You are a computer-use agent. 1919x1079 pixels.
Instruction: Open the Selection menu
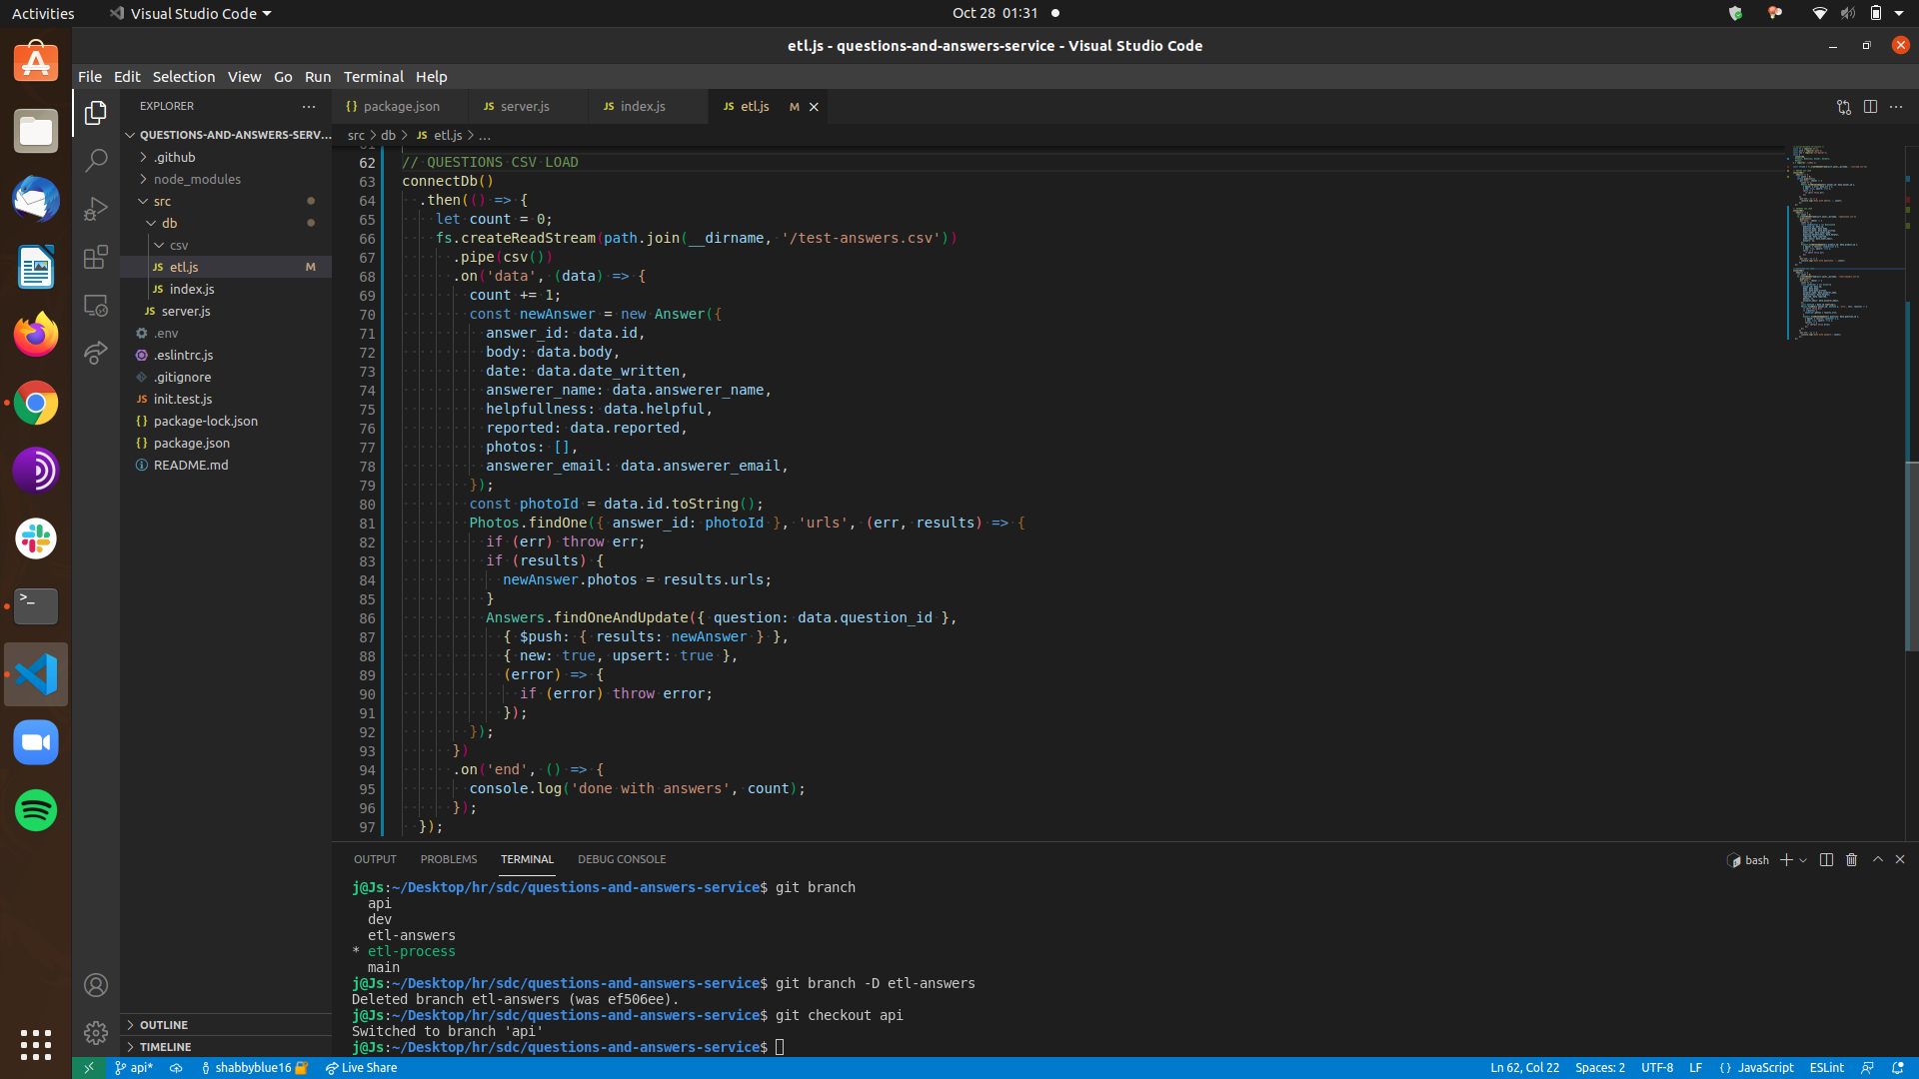[184, 77]
